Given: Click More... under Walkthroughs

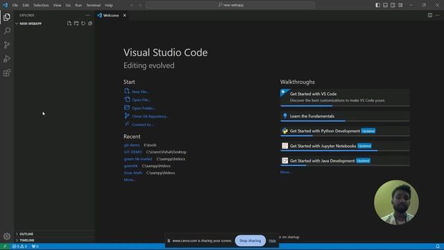Looking at the screenshot, I should coord(286,172).
